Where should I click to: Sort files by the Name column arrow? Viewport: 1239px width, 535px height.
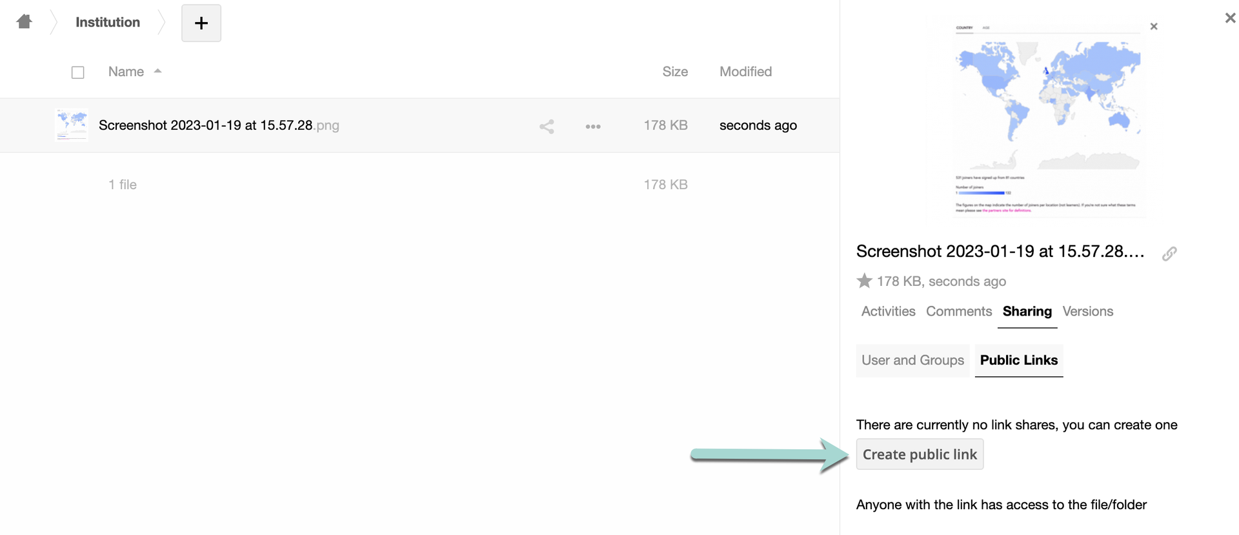[157, 72]
